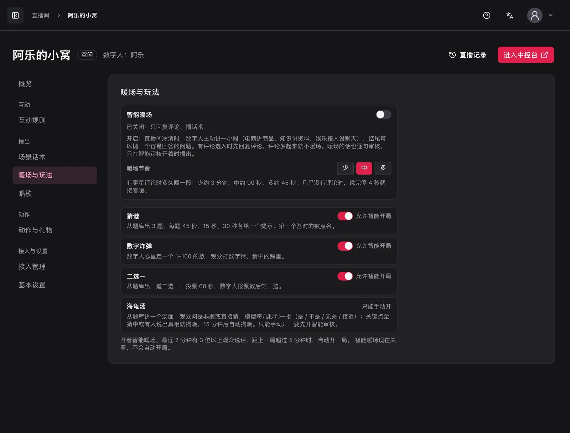
Task: Expand the account dropdown chevron
Action: (x=550, y=15)
